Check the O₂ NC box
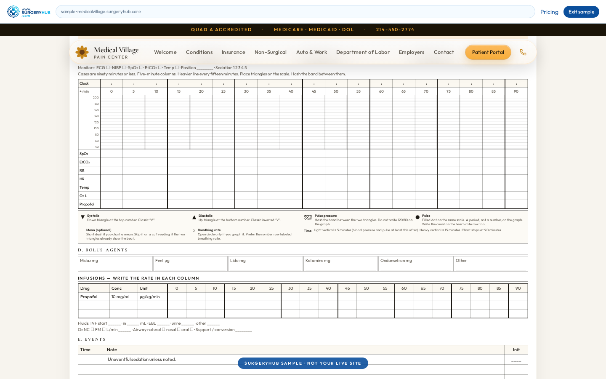Screen dimensions: 606x379 pyautogui.click(x=92, y=329)
